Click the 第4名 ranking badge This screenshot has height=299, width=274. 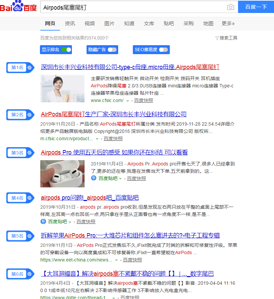(x=20, y=198)
